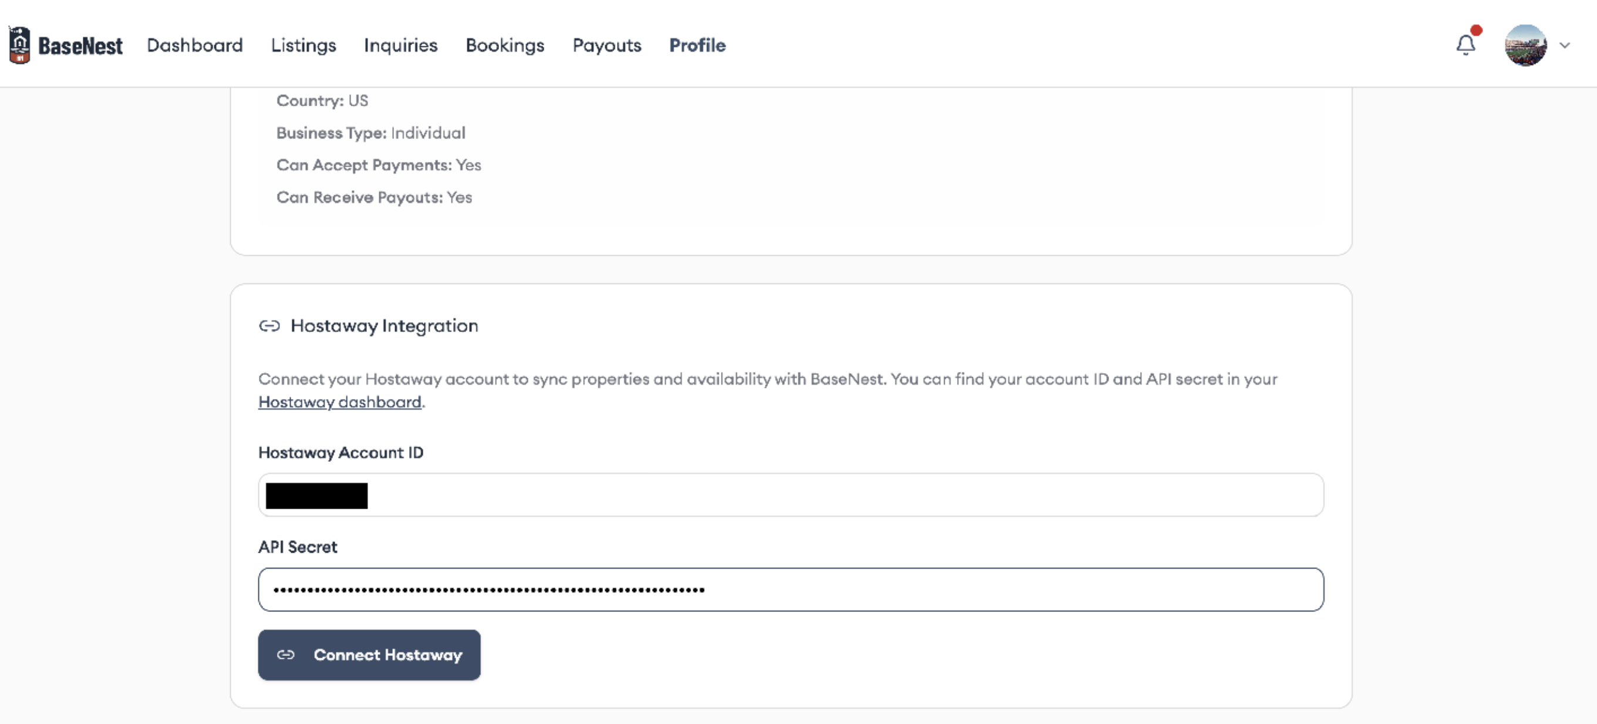This screenshot has width=1597, height=724.
Task: Navigate to Bookings
Action: pyautogui.click(x=505, y=45)
